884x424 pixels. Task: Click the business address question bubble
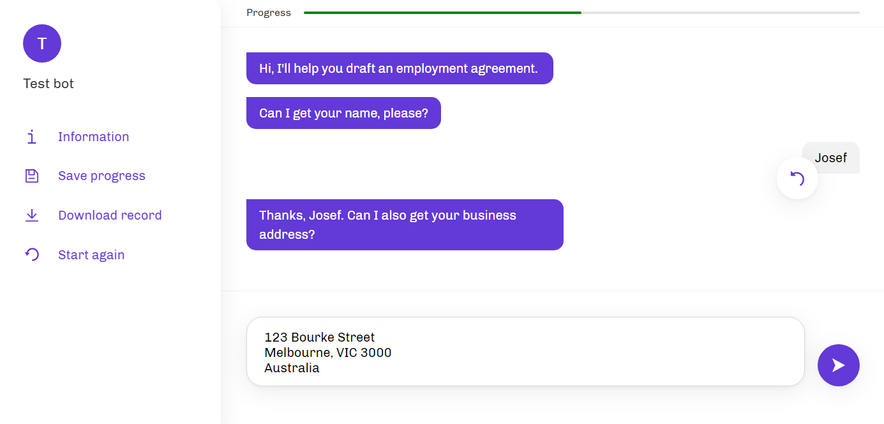click(405, 225)
